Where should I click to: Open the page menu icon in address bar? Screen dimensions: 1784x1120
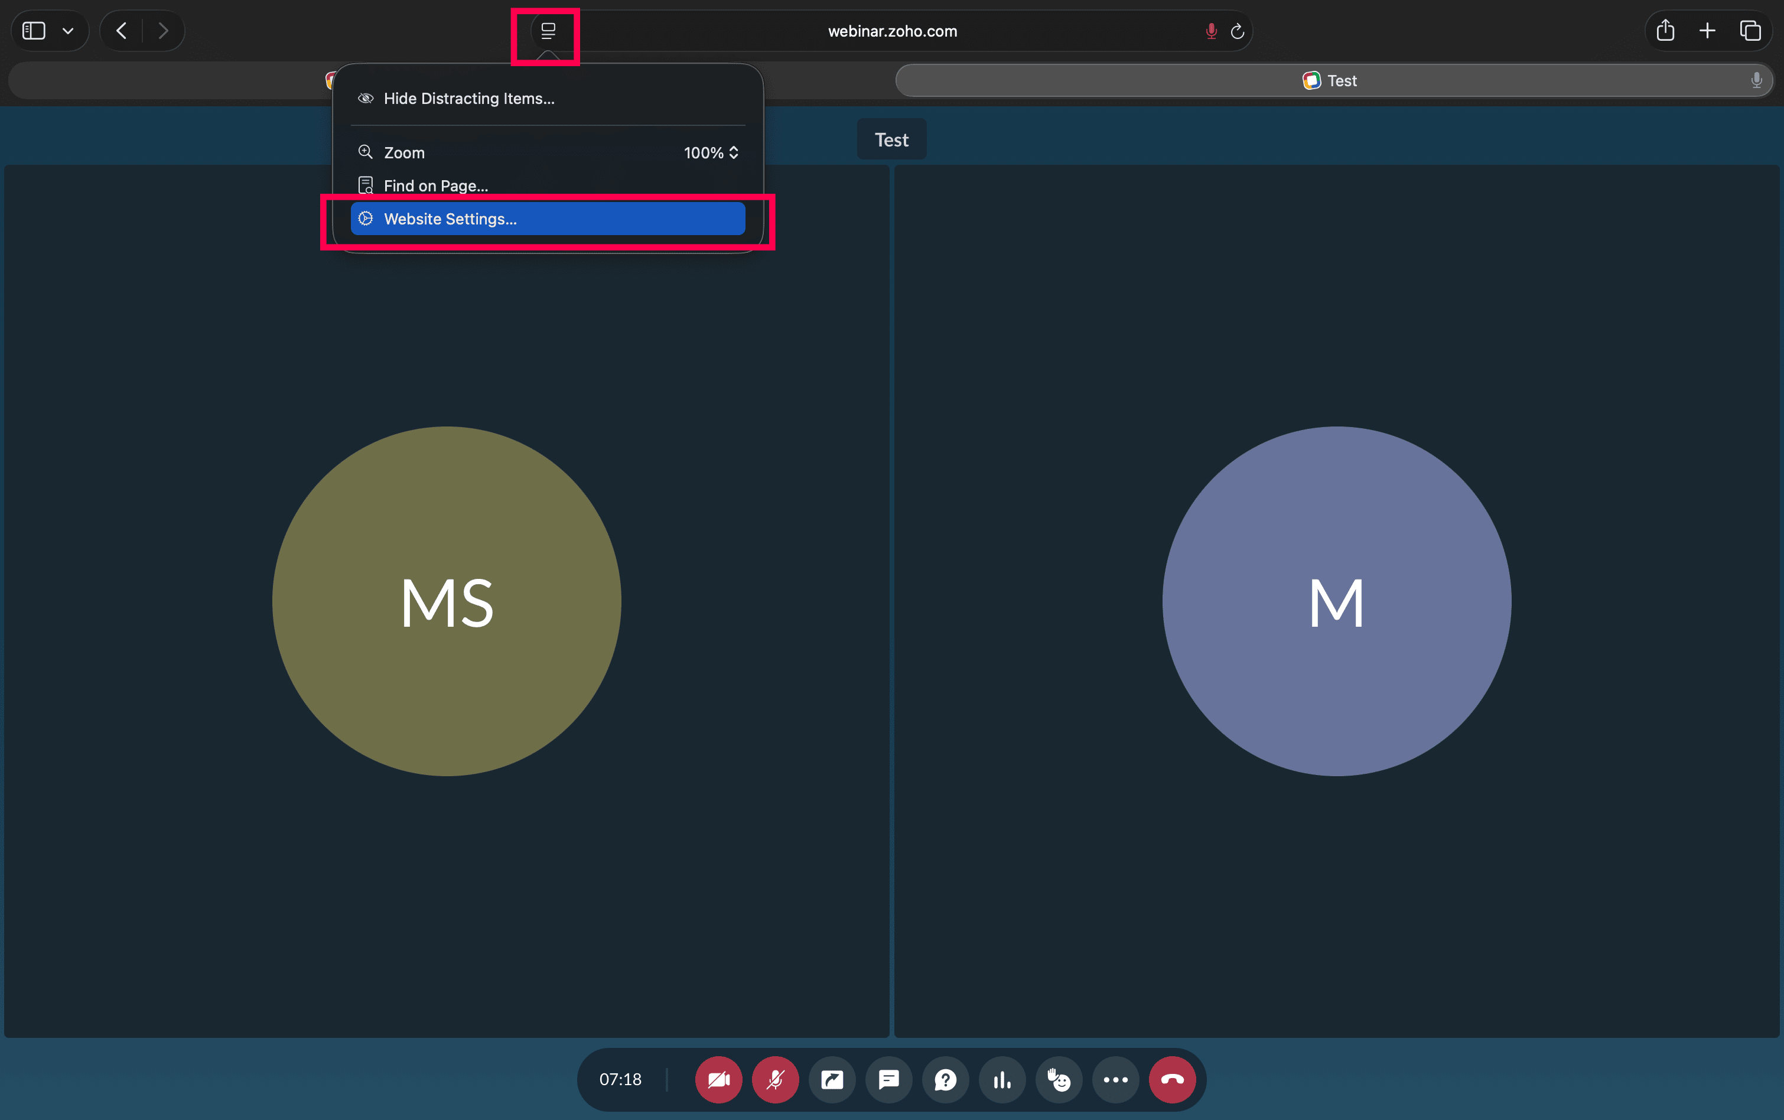548,31
